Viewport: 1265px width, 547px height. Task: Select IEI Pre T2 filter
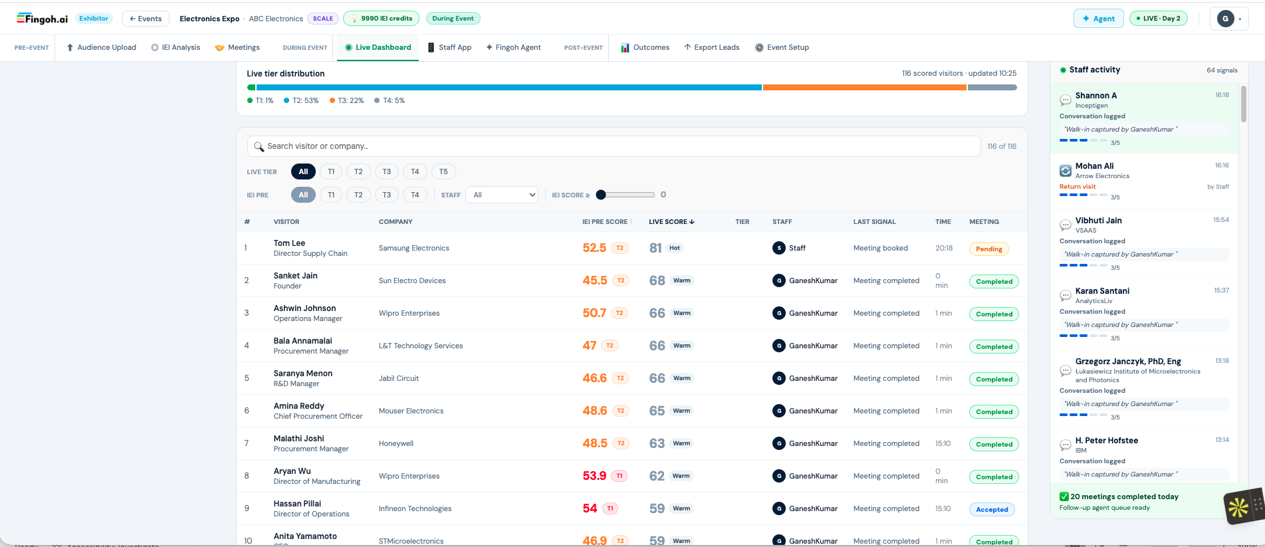point(358,195)
